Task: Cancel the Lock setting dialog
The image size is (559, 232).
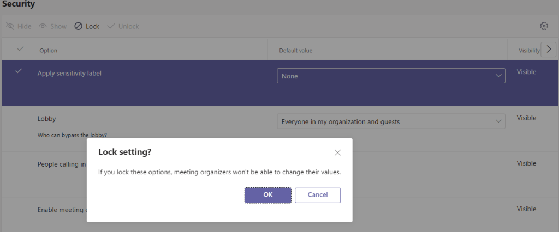Action: (x=318, y=195)
